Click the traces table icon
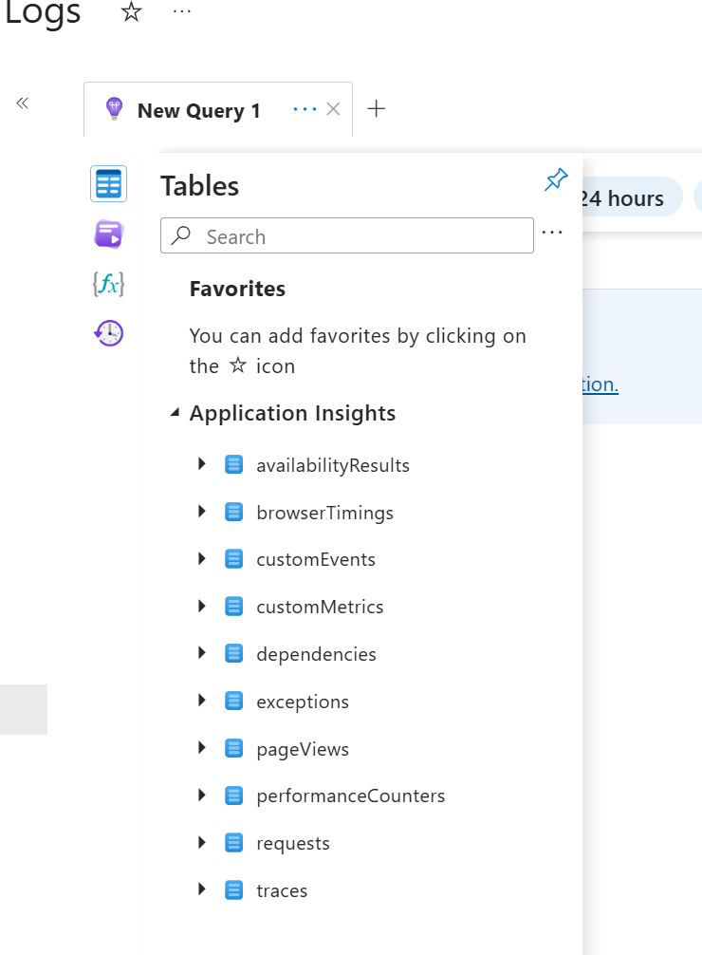This screenshot has height=955, width=702. point(233,890)
